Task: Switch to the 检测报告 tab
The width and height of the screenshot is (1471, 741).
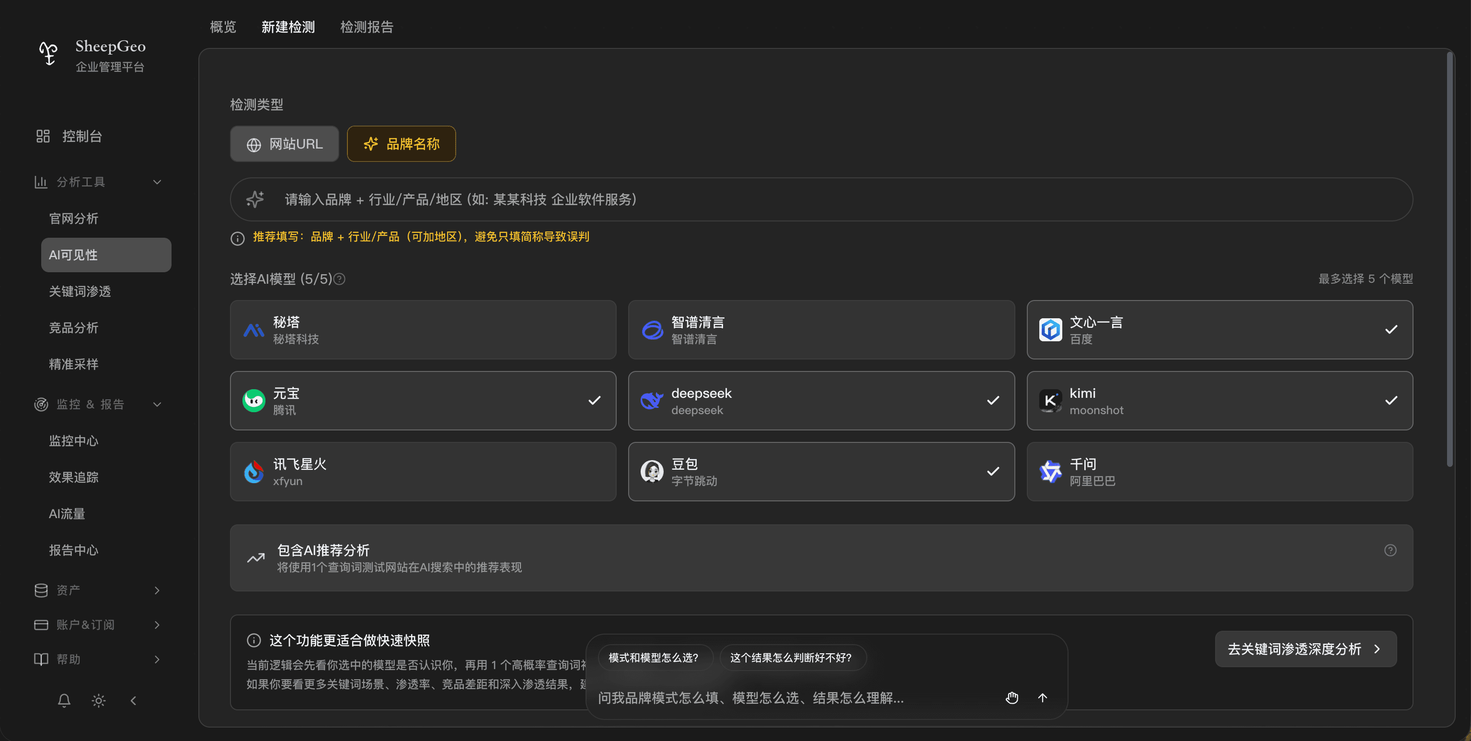Action: click(367, 27)
